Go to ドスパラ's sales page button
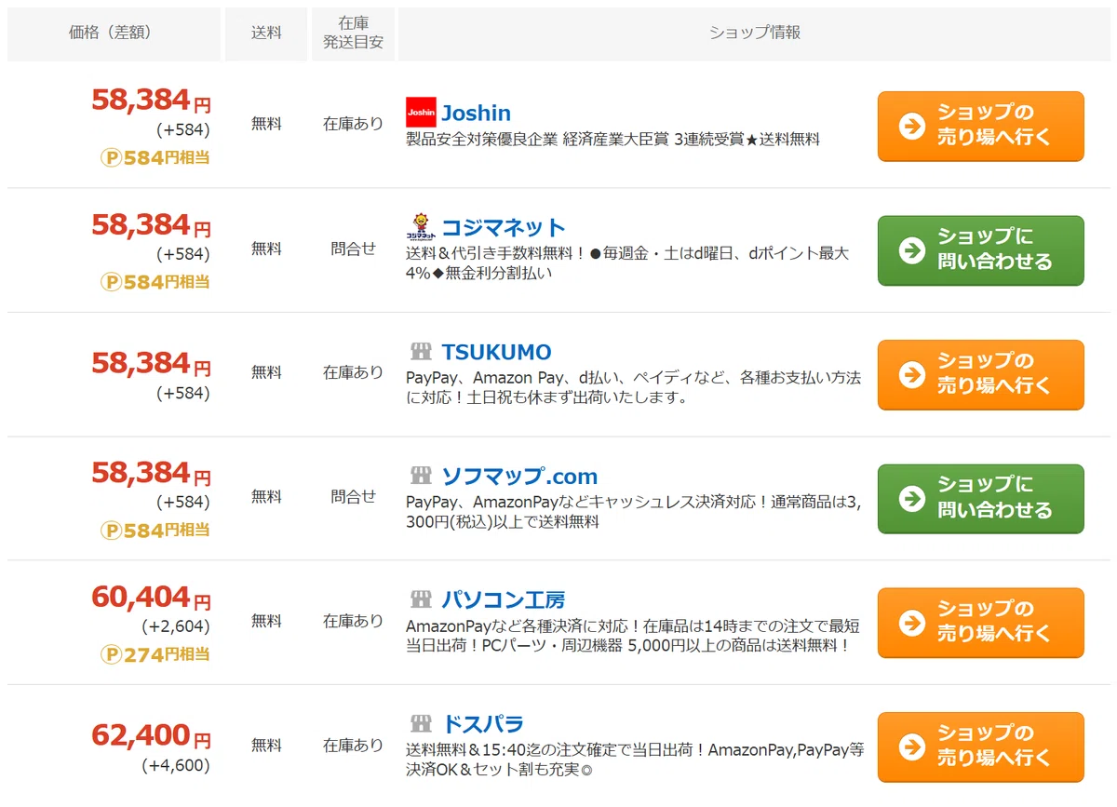The width and height of the screenshot is (1117, 807). click(981, 747)
